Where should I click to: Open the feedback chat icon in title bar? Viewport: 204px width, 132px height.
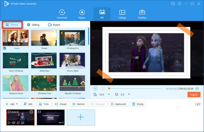pyautogui.click(x=173, y=3)
